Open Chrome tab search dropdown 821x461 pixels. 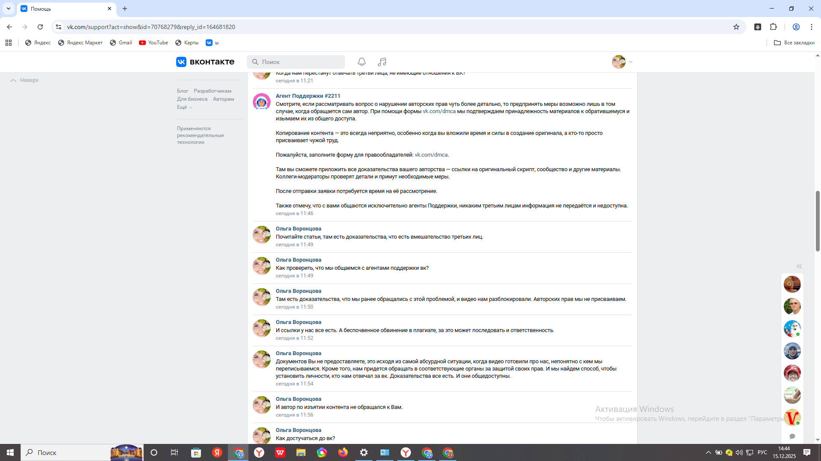pos(8,9)
